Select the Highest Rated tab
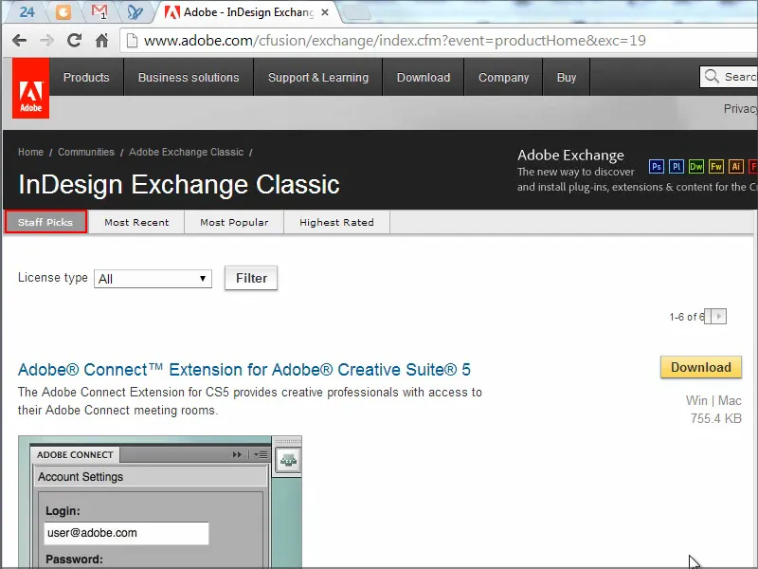The width and height of the screenshot is (758, 569). point(336,223)
